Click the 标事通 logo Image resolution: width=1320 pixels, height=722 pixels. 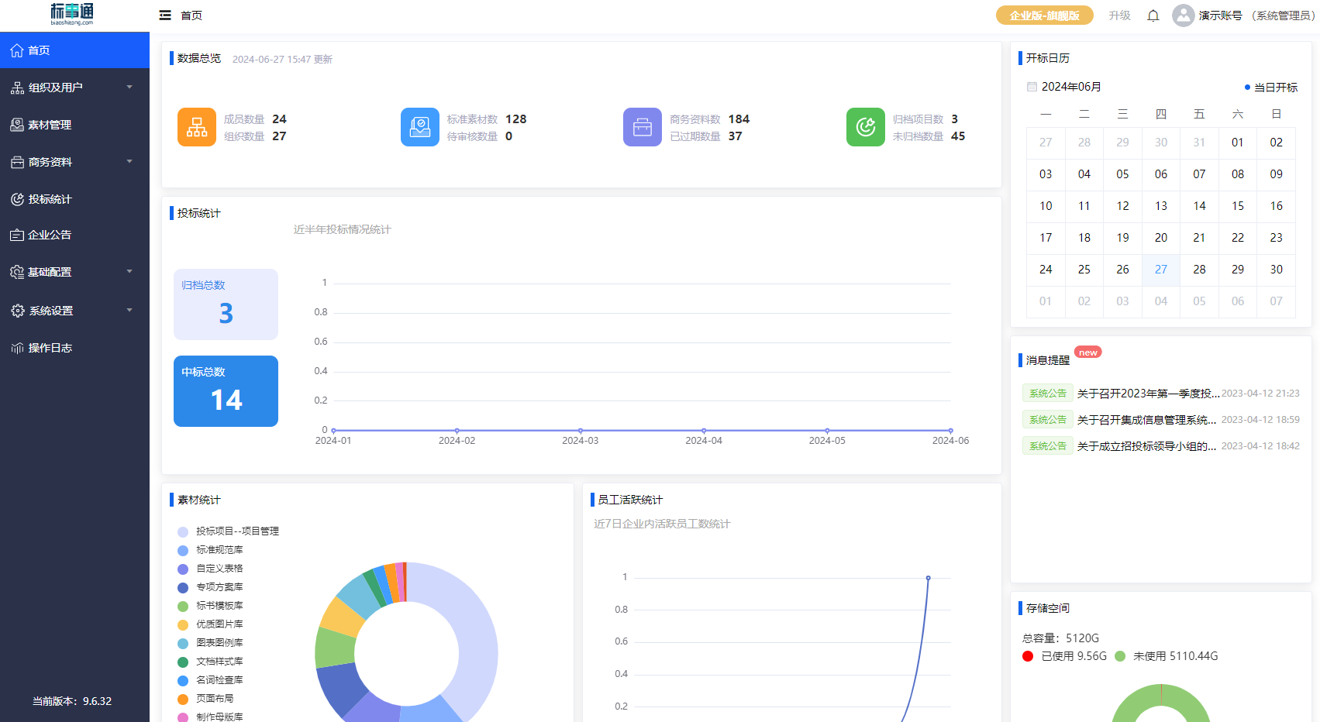72,14
